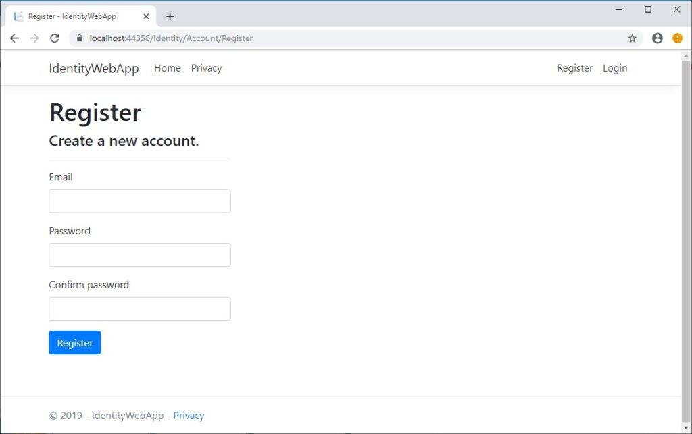Focus the Email input field
The width and height of the screenshot is (692, 434).
(x=140, y=201)
